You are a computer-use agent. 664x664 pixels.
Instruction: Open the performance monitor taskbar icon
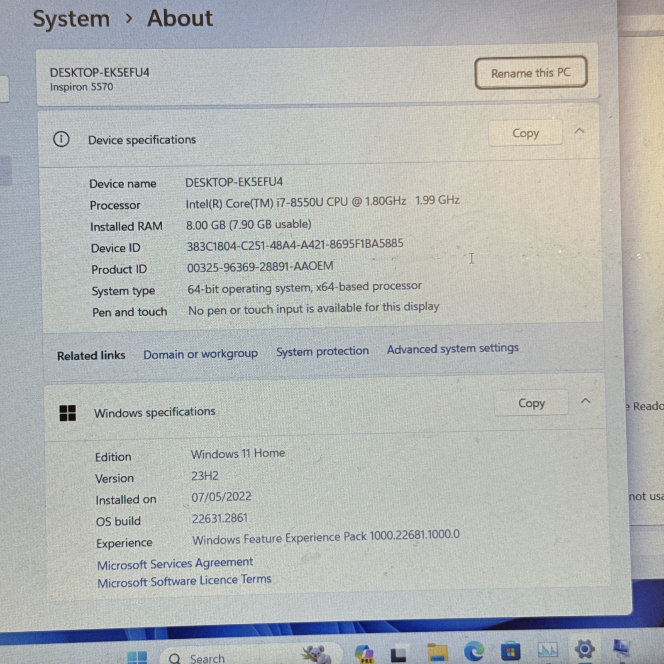[547, 650]
